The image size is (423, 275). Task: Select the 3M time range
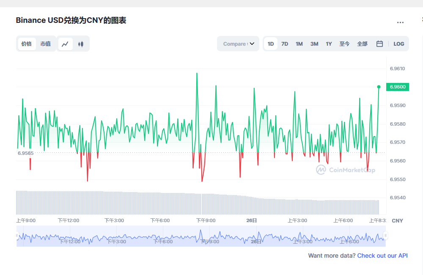pos(314,44)
